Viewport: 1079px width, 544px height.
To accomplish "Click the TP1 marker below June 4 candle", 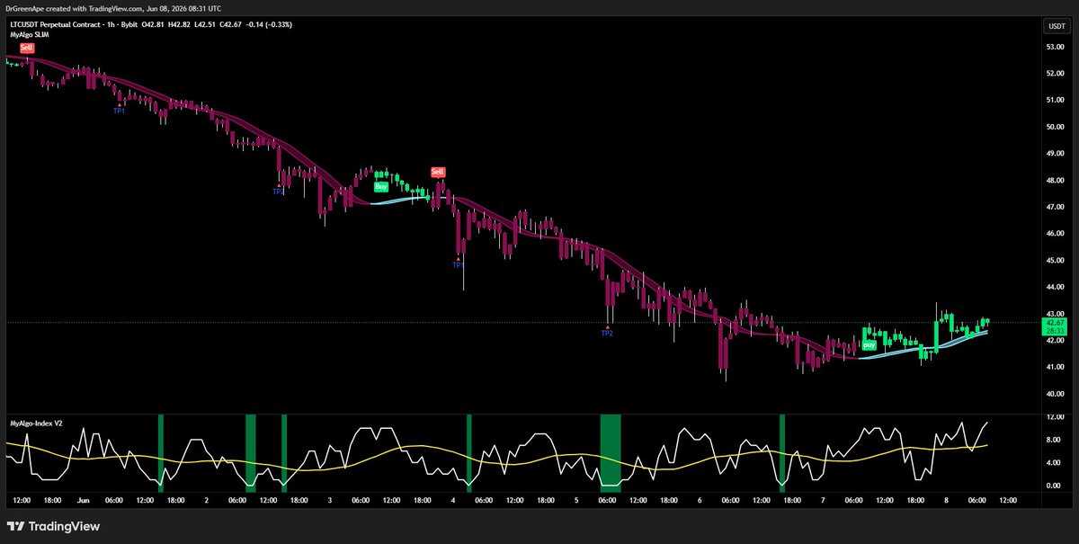I will pos(458,265).
